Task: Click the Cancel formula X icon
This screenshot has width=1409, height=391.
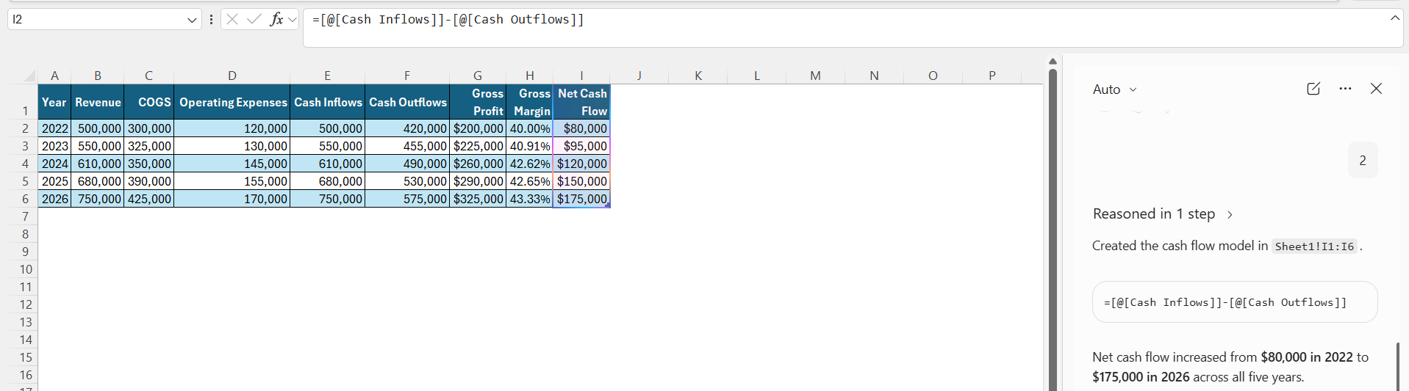Action: click(x=232, y=19)
